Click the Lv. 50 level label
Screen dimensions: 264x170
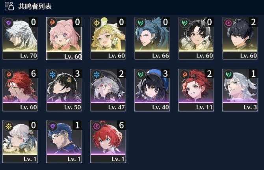coord(73,107)
